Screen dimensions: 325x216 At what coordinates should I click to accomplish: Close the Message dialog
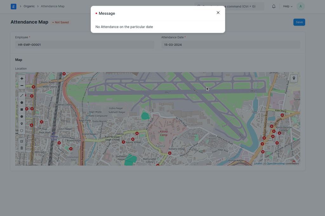[218, 13]
